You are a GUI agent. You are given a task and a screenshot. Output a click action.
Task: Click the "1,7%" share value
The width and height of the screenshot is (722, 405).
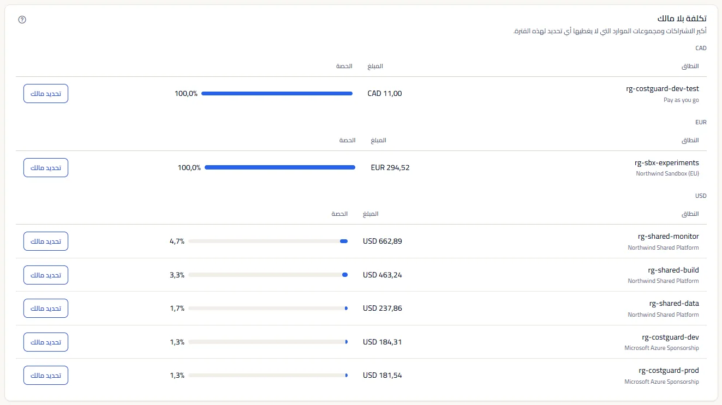pos(177,308)
